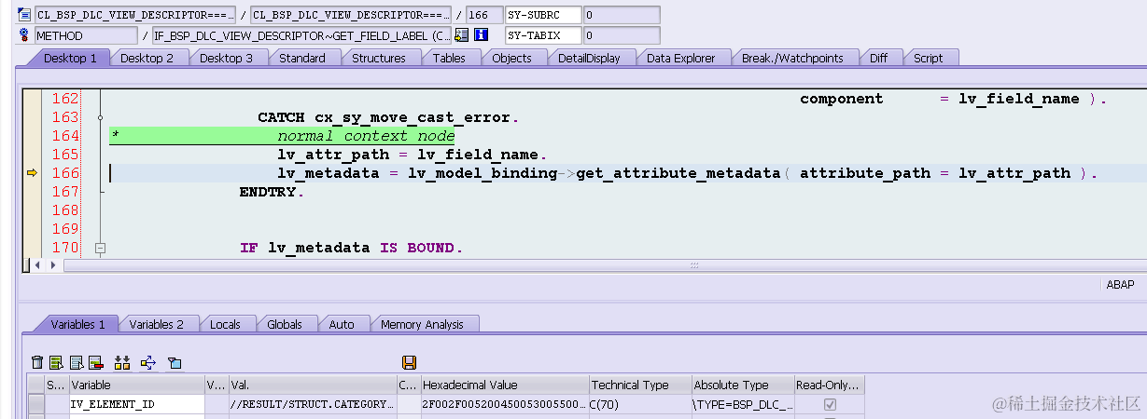Click the delete (trash can) icon in variables toolbar
The width and height of the screenshot is (1147, 419).
[x=37, y=362]
